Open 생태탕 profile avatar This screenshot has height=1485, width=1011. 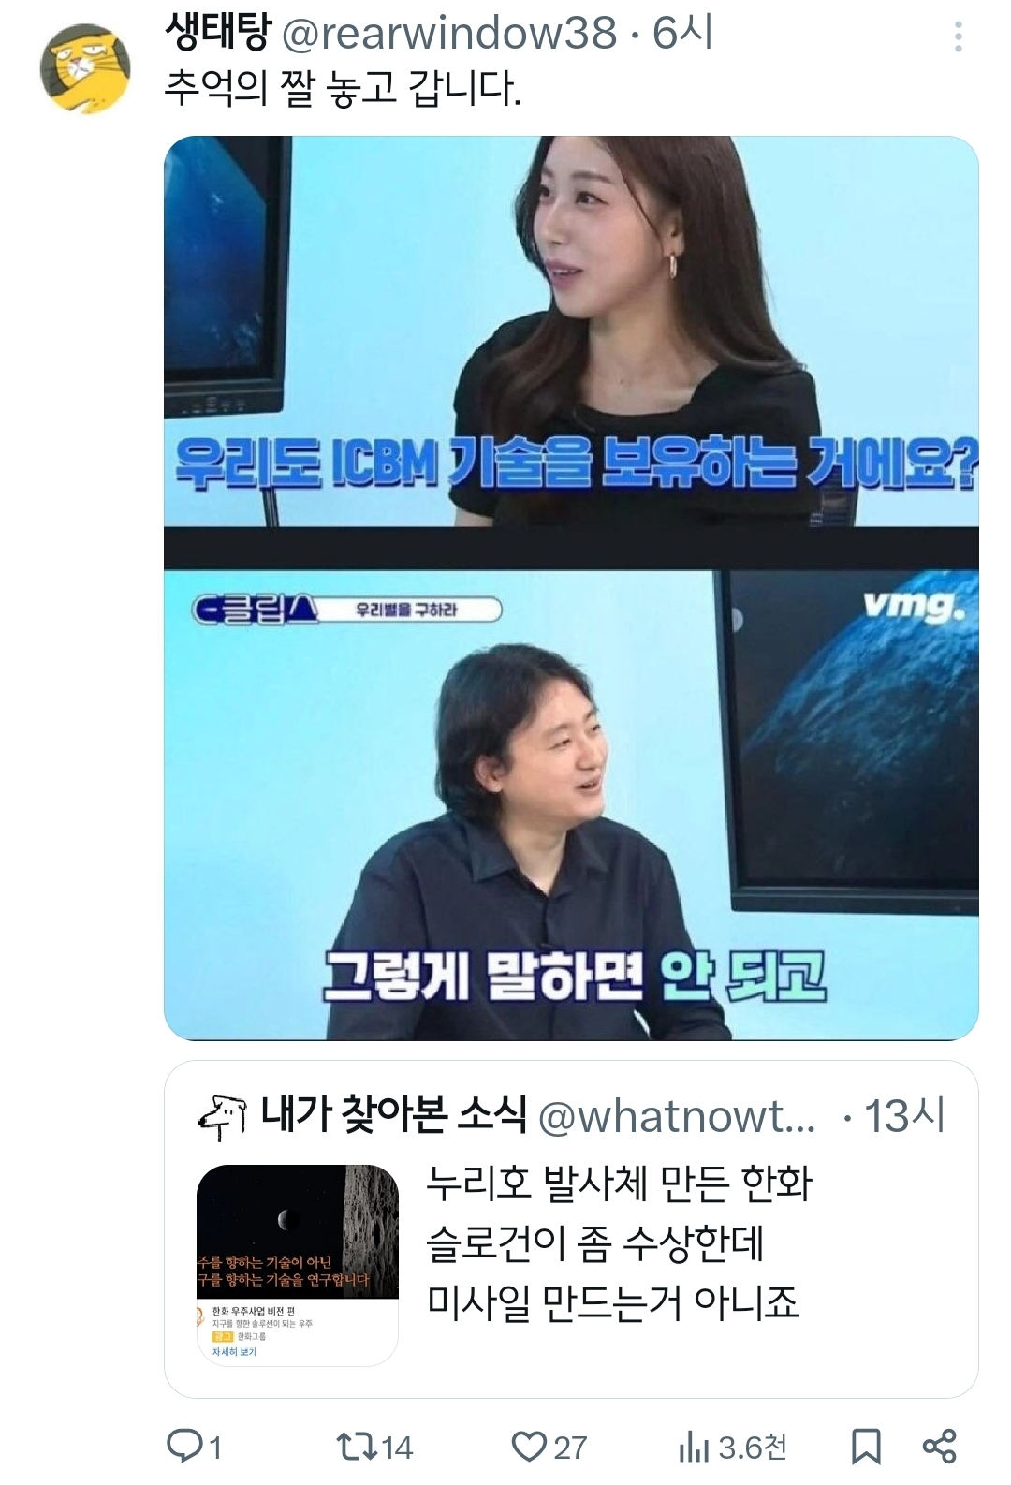click(84, 68)
